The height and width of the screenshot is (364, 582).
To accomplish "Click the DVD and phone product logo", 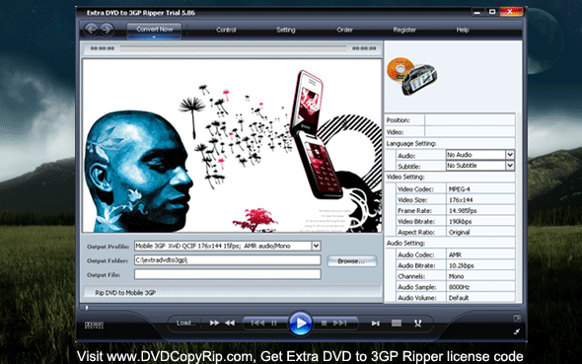I will click(412, 76).
